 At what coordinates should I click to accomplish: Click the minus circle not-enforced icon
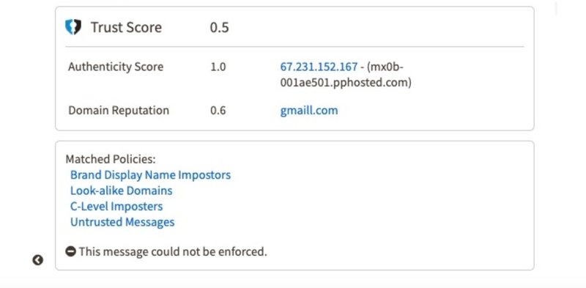[70, 251]
